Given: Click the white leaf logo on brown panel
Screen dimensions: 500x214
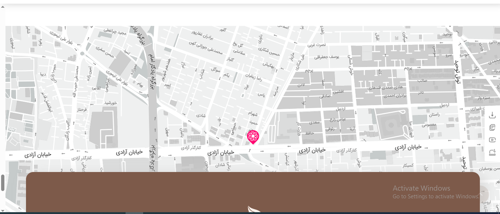Looking at the screenshot, I should click(253, 210).
